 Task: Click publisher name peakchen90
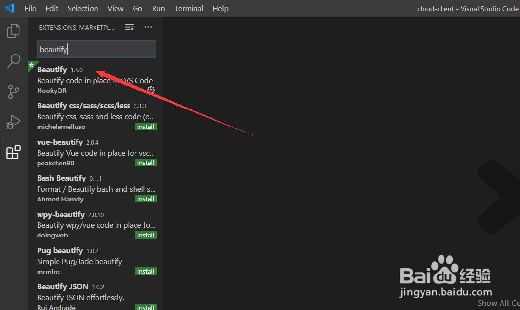coord(56,164)
